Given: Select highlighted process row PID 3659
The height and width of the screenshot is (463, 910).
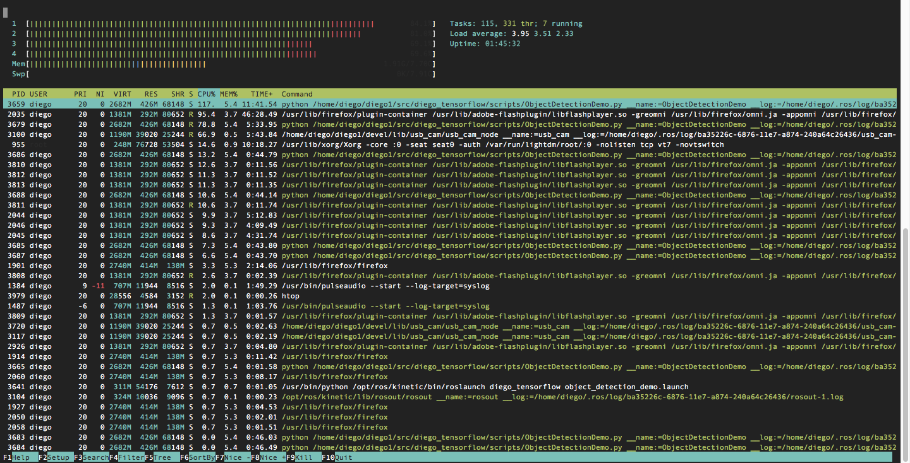Looking at the screenshot, I should (x=449, y=104).
